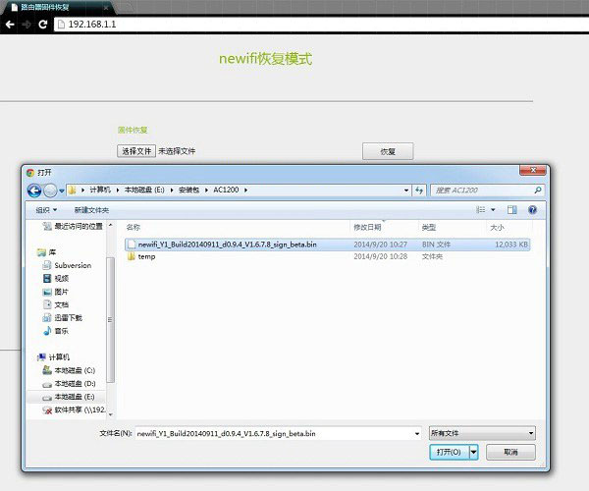The width and height of the screenshot is (589, 491).
Task: Expand the arrow after AC1200 breadcrumb
Action: coord(245,191)
